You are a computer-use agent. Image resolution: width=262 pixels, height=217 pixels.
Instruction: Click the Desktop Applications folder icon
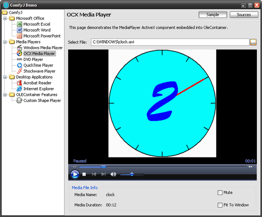[x=12, y=77]
